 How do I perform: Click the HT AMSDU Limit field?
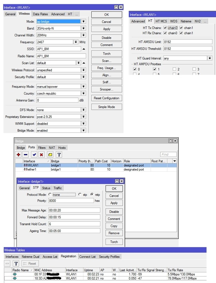click(x=188, y=42)
